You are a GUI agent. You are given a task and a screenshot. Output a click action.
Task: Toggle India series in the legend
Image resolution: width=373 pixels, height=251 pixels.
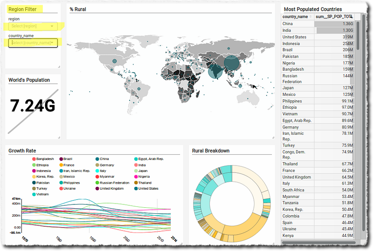pos(140,165)
